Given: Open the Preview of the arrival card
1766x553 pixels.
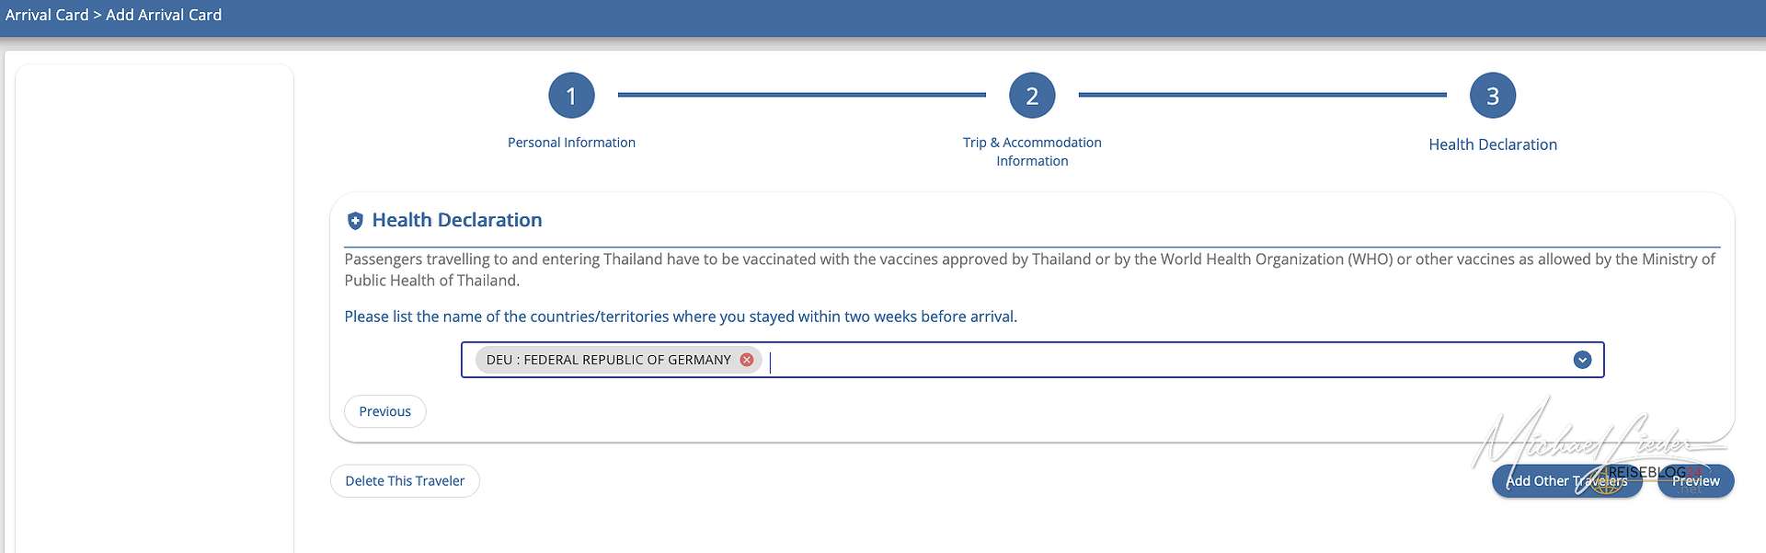Looking at the screenshot, I should point(1695,481).
